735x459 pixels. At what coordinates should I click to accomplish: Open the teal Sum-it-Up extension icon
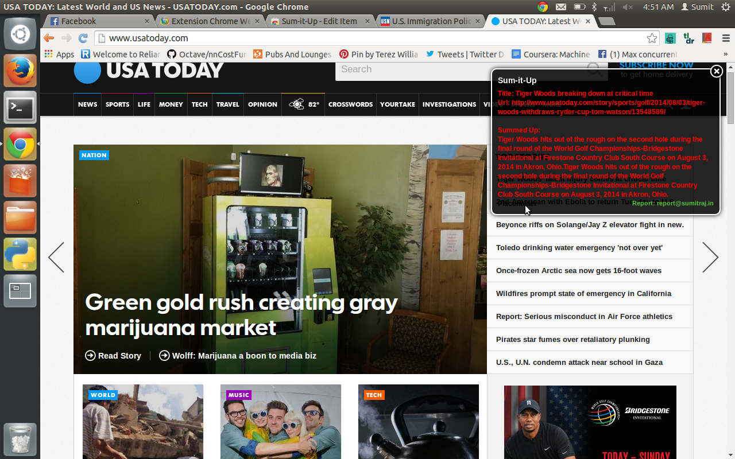coord(670,38)
